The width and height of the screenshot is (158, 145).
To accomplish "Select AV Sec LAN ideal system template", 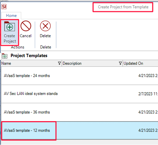I will click(80, 94).
